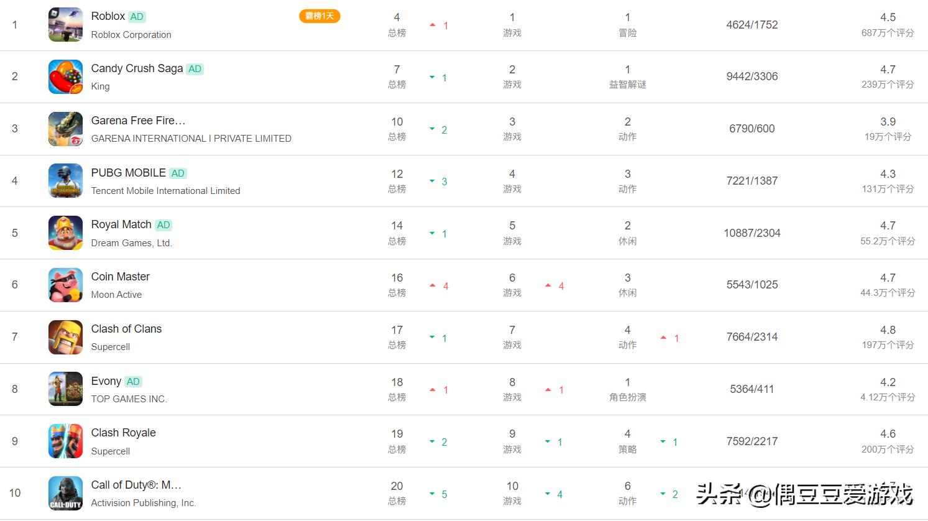The width and height of the screenshot is (928, 521).
Task: Open the Candy Crush Saga title link
Action: 137,68
